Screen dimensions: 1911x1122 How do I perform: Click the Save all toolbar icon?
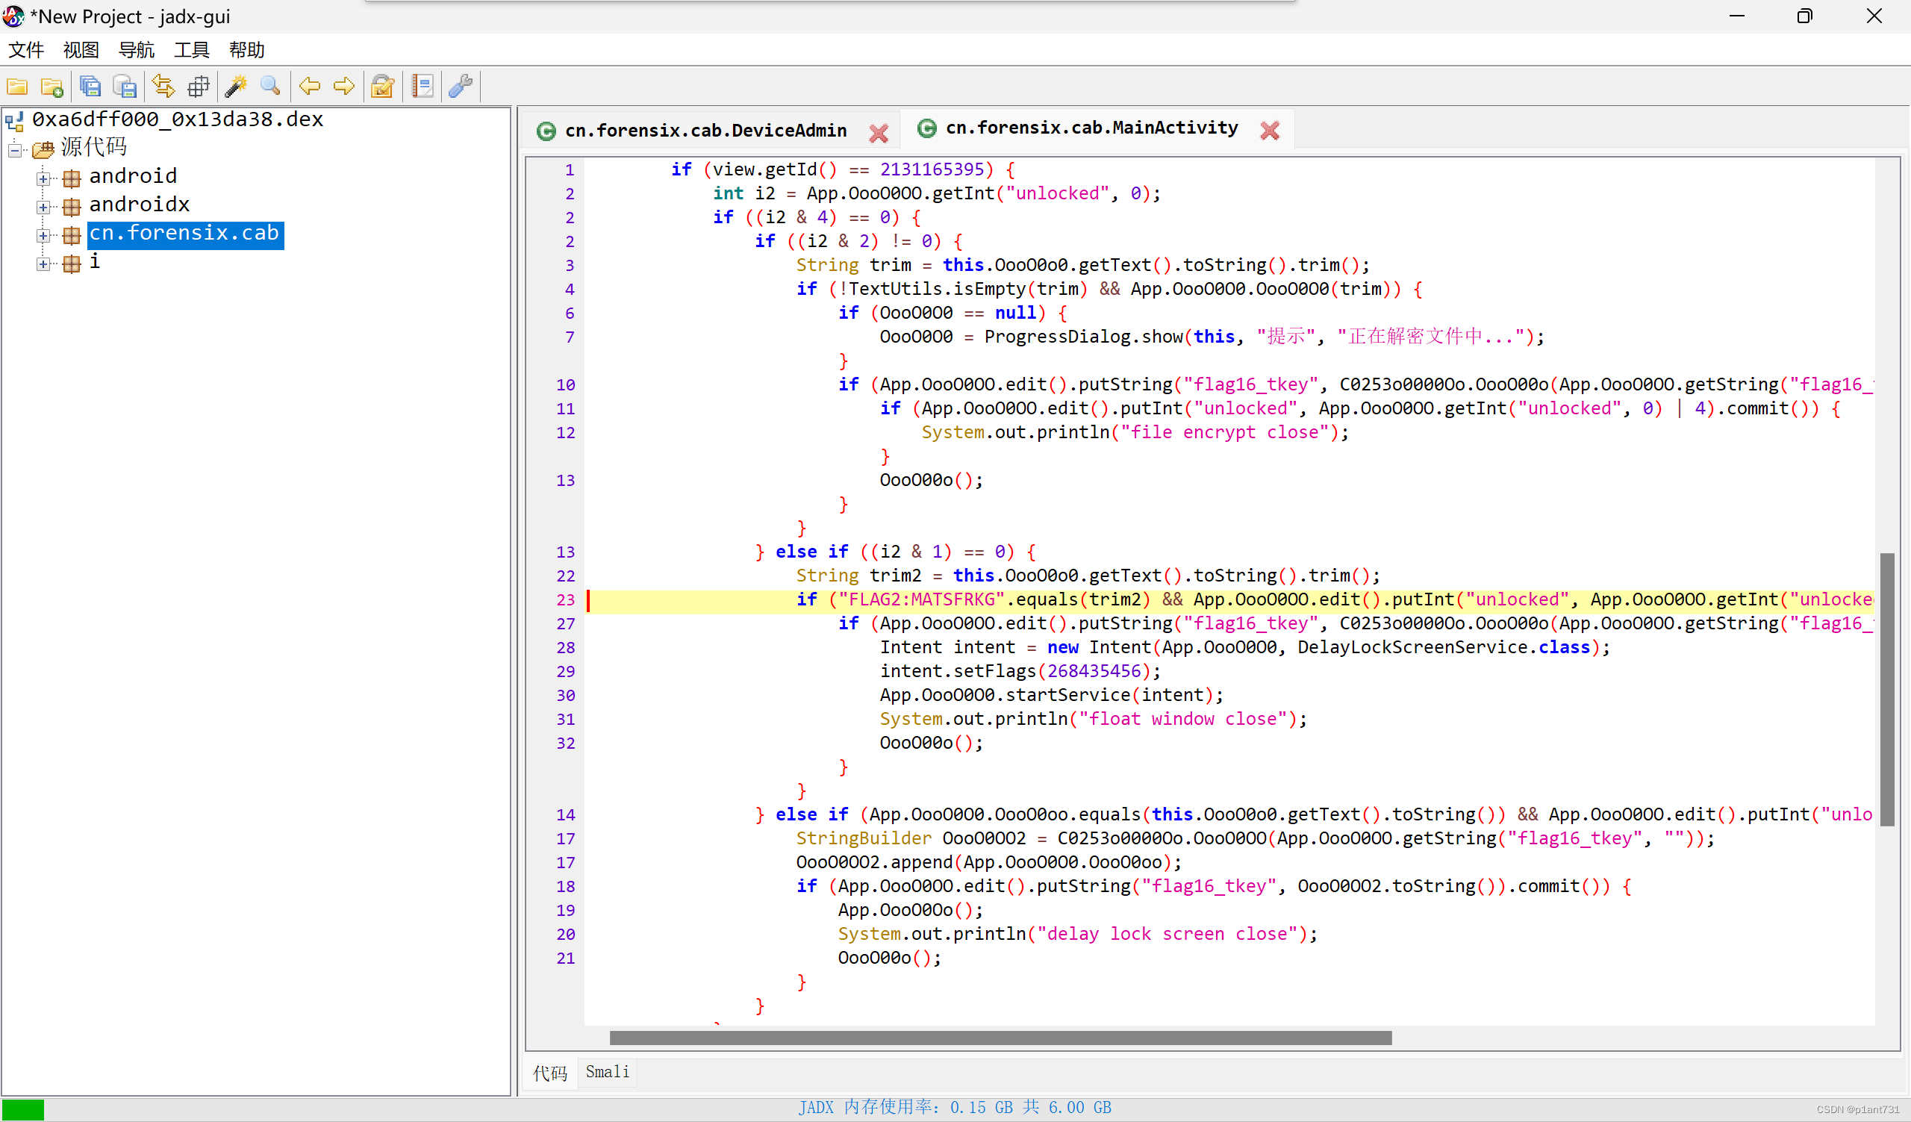pyautogui.click(x=90, y=87)
